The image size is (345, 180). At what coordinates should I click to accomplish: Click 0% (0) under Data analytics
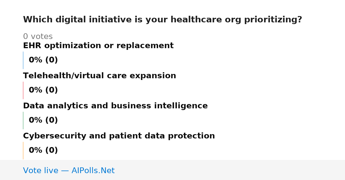click(43, 120)
